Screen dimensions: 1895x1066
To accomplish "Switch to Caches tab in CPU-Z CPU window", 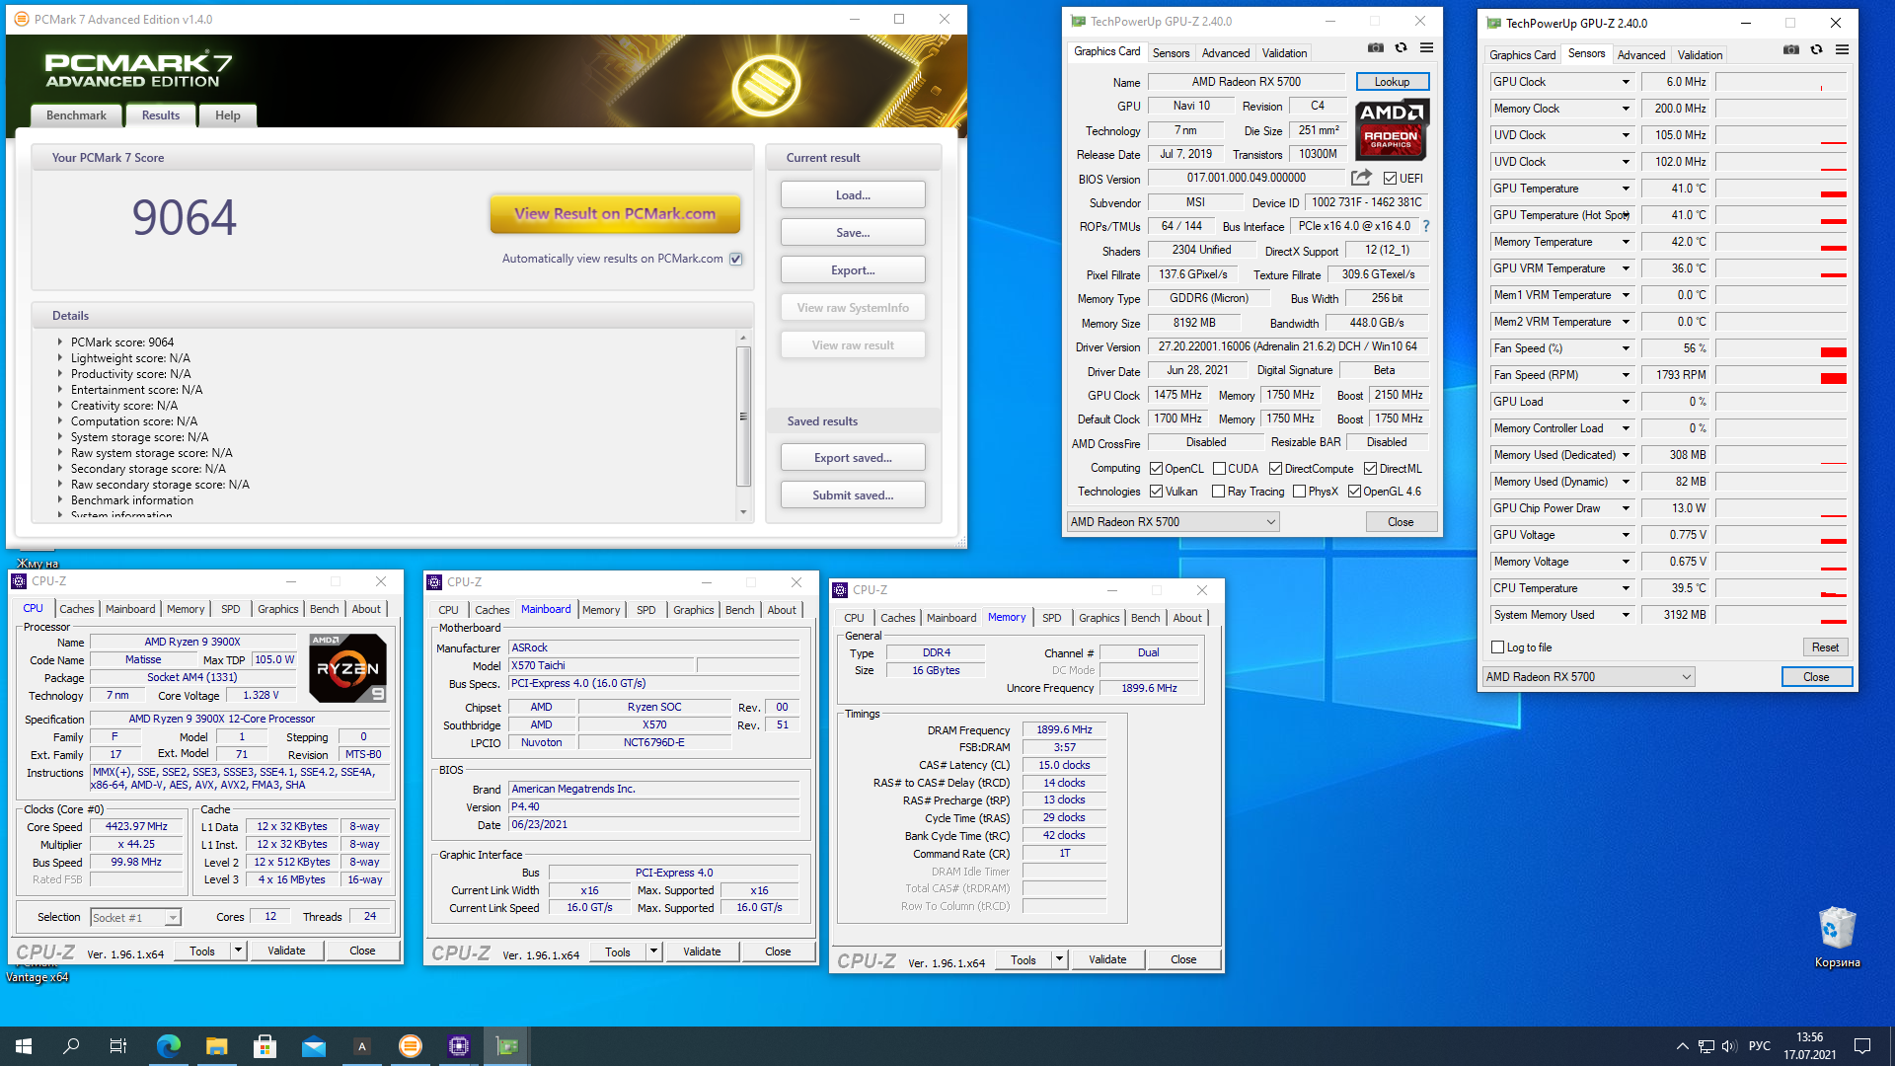I will 76,609.
